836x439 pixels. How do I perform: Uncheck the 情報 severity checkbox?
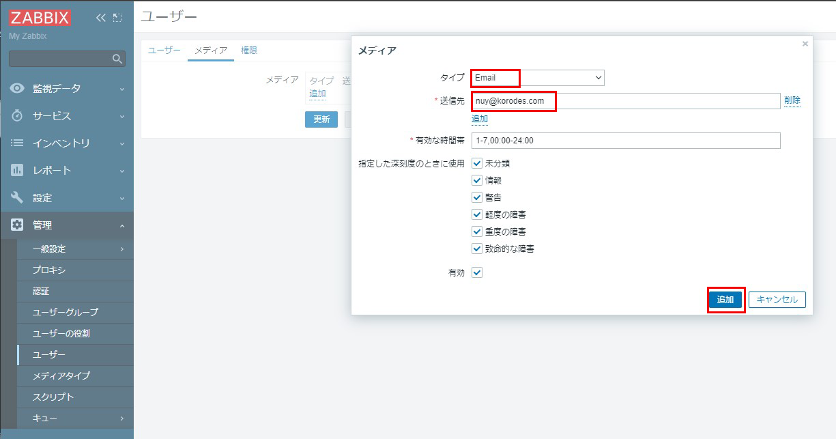[477, 181]
